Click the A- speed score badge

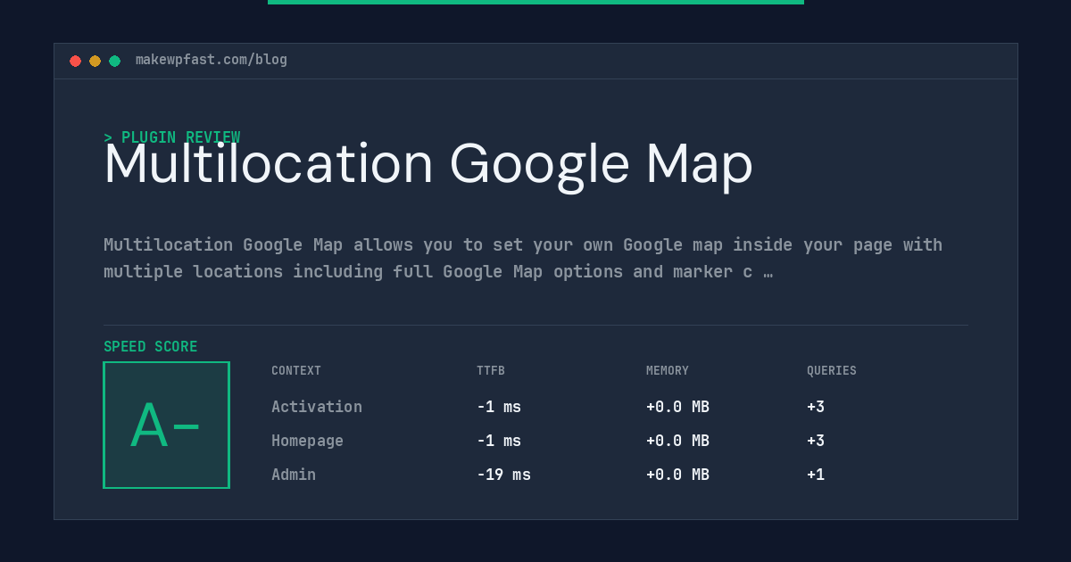[x=166, y=425]
